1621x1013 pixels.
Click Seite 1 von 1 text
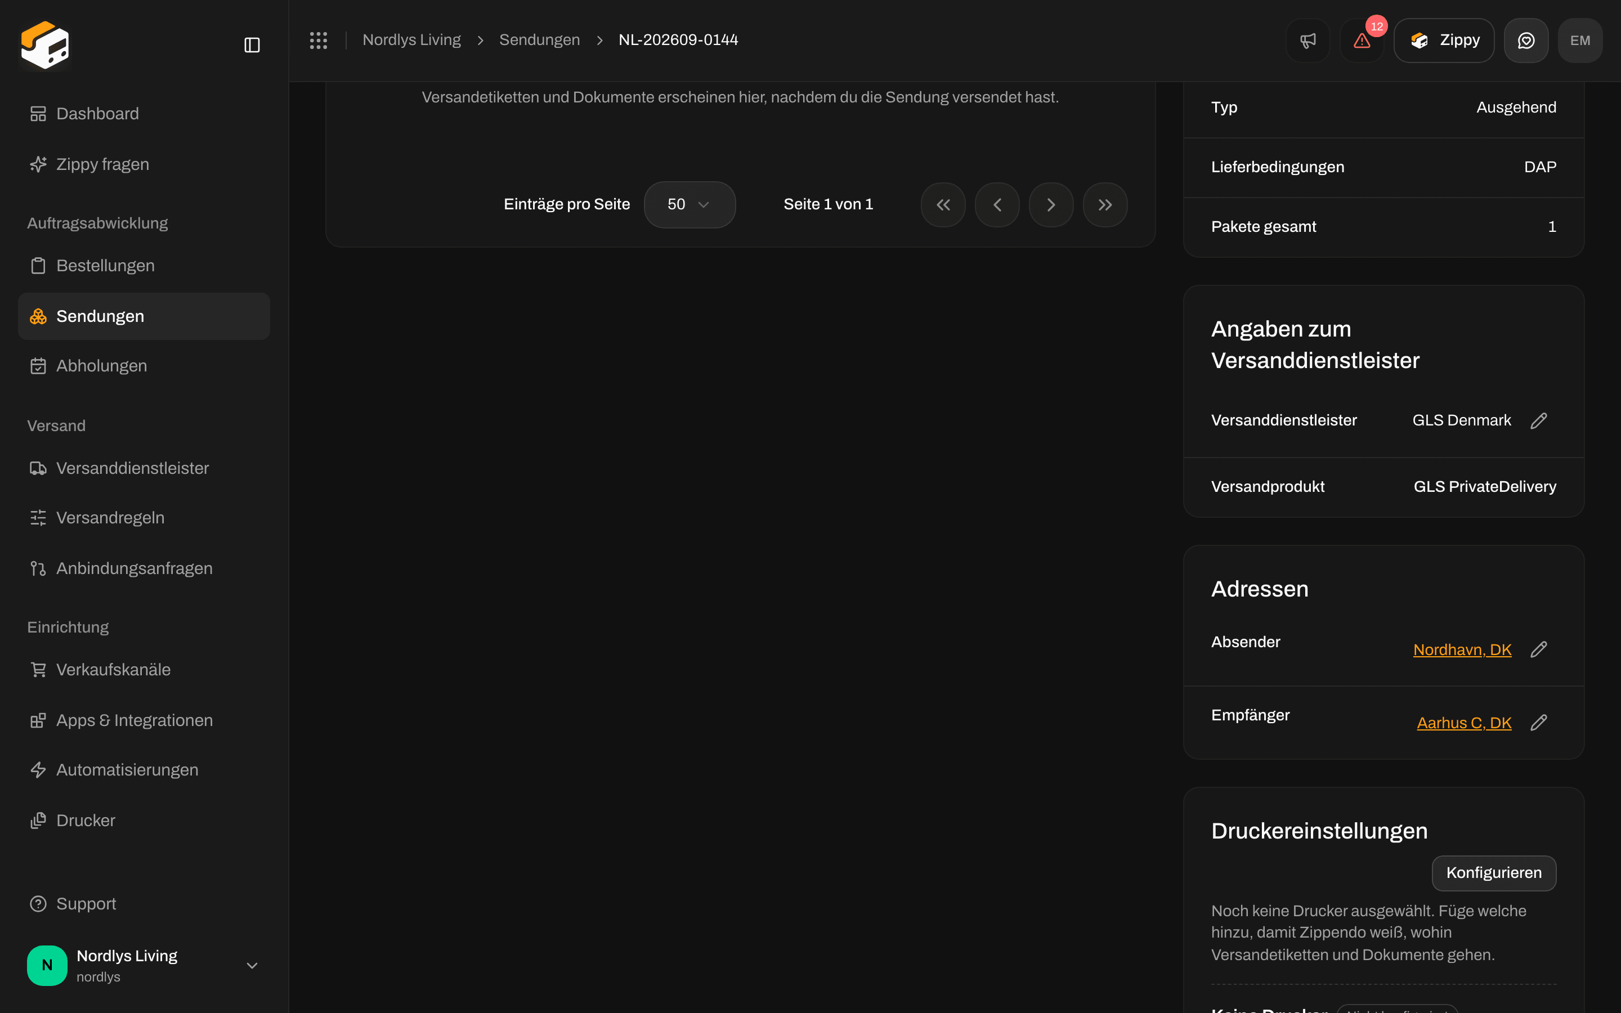click(x=829, y=204)
